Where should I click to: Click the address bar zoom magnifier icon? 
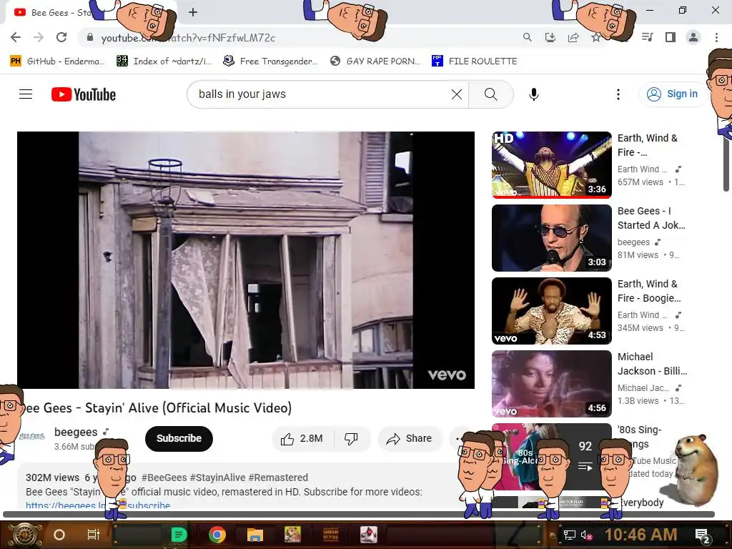coord(527,37)
